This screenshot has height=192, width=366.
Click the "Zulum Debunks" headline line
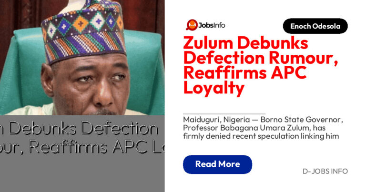pyautogui.click(x=245, y=43)
